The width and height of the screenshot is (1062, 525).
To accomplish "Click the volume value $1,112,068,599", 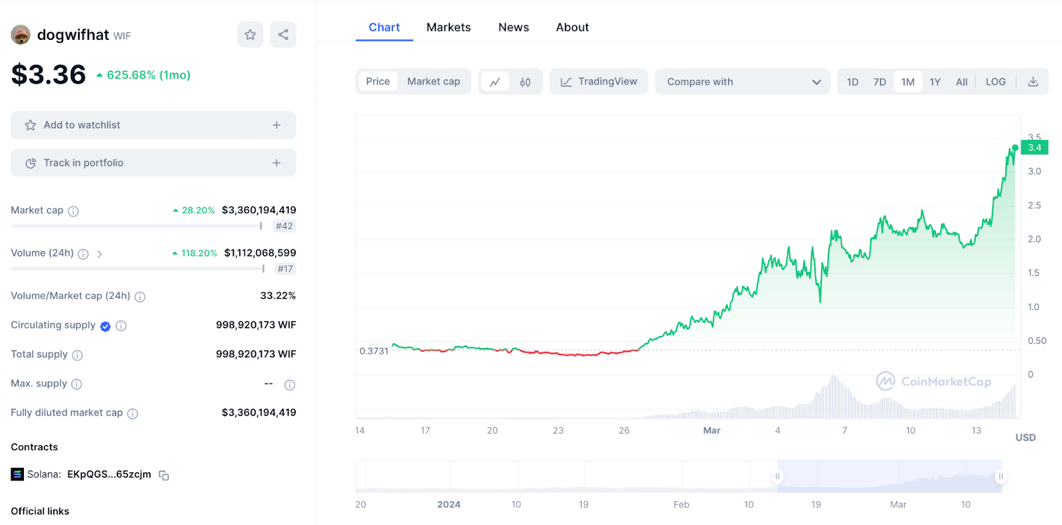I will tap(260, 253).
